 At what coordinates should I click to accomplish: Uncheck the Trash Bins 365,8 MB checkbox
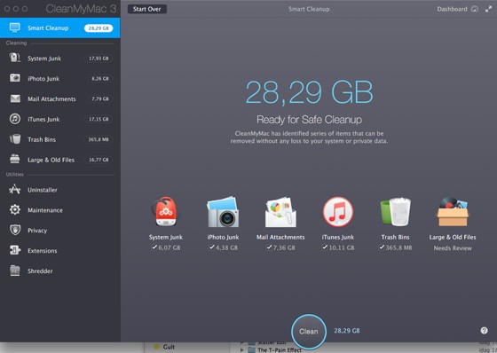[x=382, y=247]
